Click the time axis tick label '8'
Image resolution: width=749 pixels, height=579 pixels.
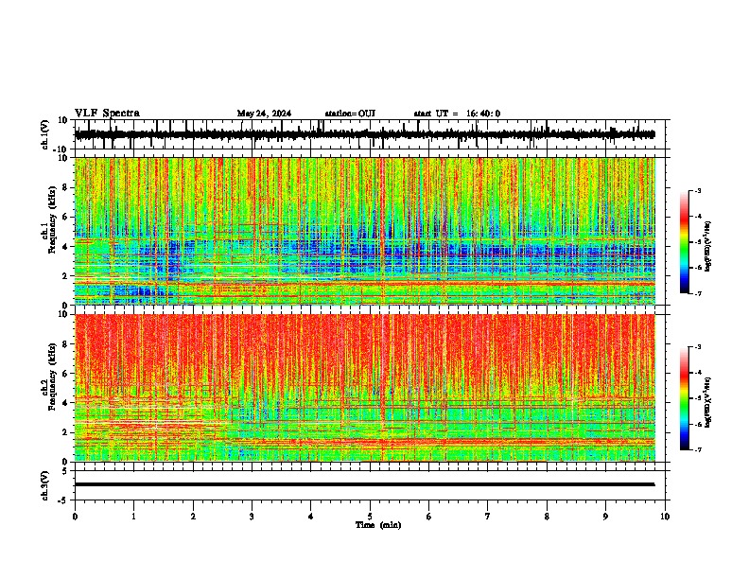pos(547,517)
